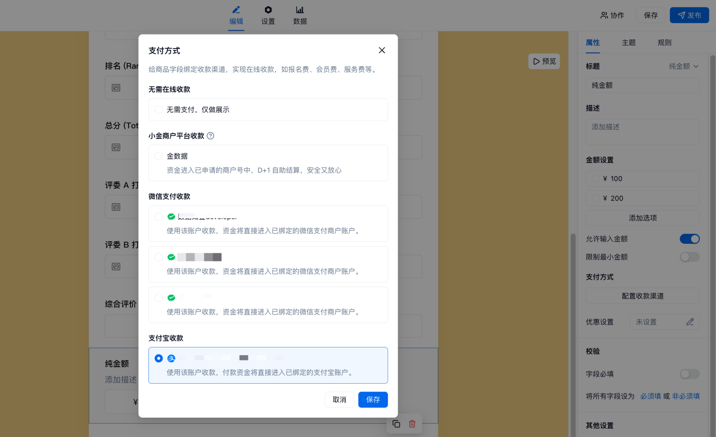Screen dimensions: 716x437
Task: Select the 金数据 merchant radio option
Action: 159,156
